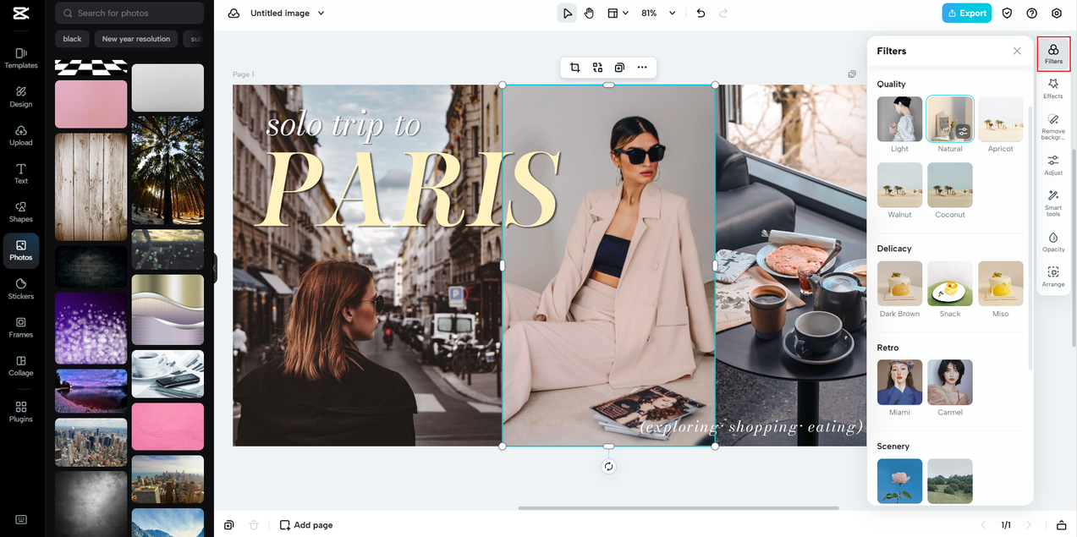This screenshot has width=1077, height=537.
Task: Click the horizontal canvas scrollbar
Action: pos(679,508)
